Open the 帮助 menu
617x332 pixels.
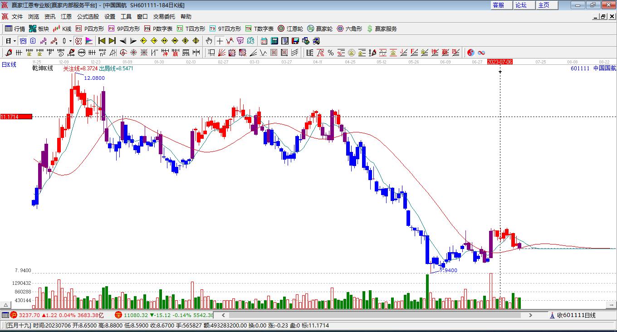tap(186, 17)
